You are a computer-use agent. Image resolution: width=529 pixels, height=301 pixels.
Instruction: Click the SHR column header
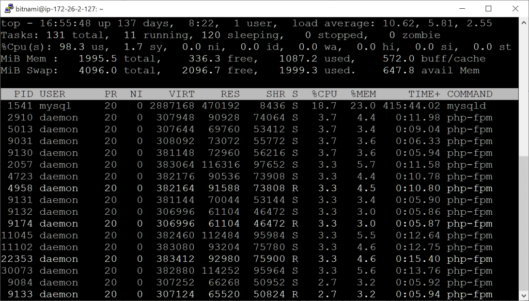pyautogui.click(x=276, y=94)
